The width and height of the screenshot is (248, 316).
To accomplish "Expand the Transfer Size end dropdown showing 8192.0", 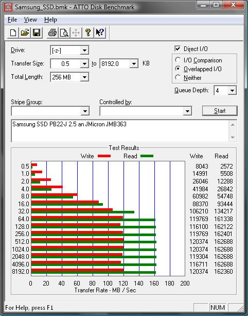I will pos(134,64).
